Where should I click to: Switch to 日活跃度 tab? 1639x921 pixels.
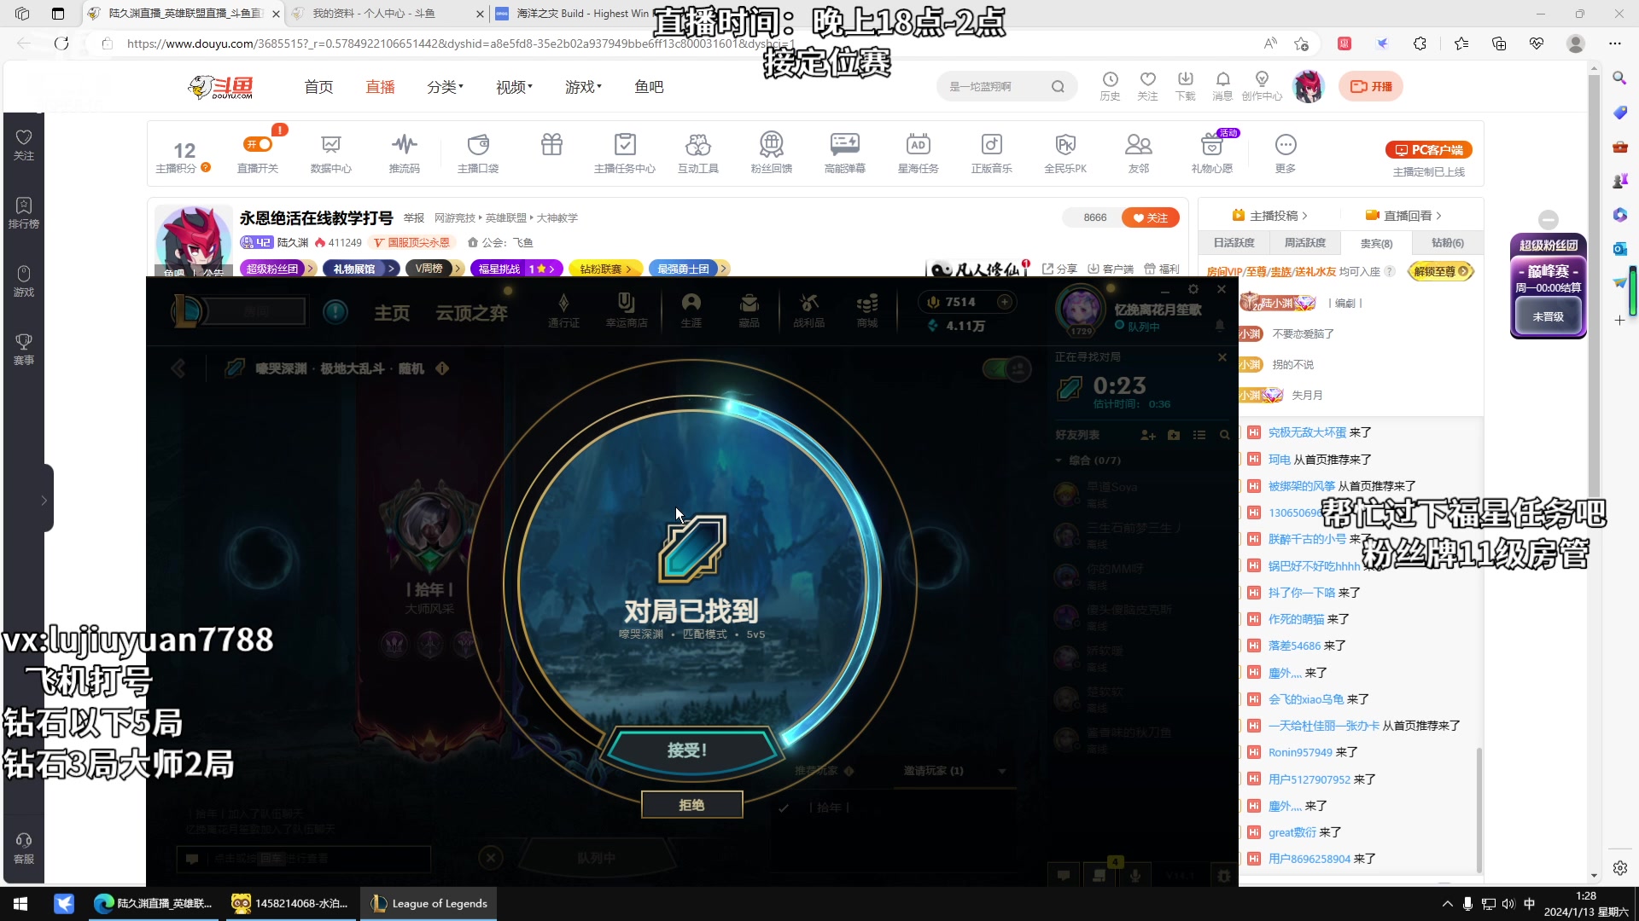[1234, 243]
